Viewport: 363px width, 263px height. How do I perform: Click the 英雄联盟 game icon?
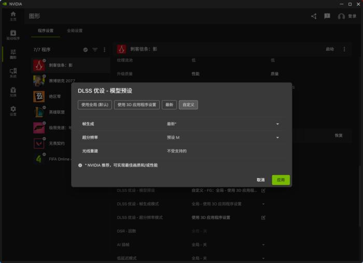coord(39,112)
